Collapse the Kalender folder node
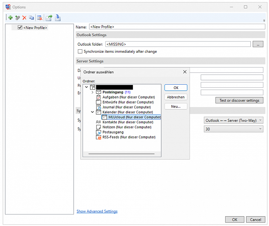This screenshot has height=226, width=269. click(x=92, y=112)
